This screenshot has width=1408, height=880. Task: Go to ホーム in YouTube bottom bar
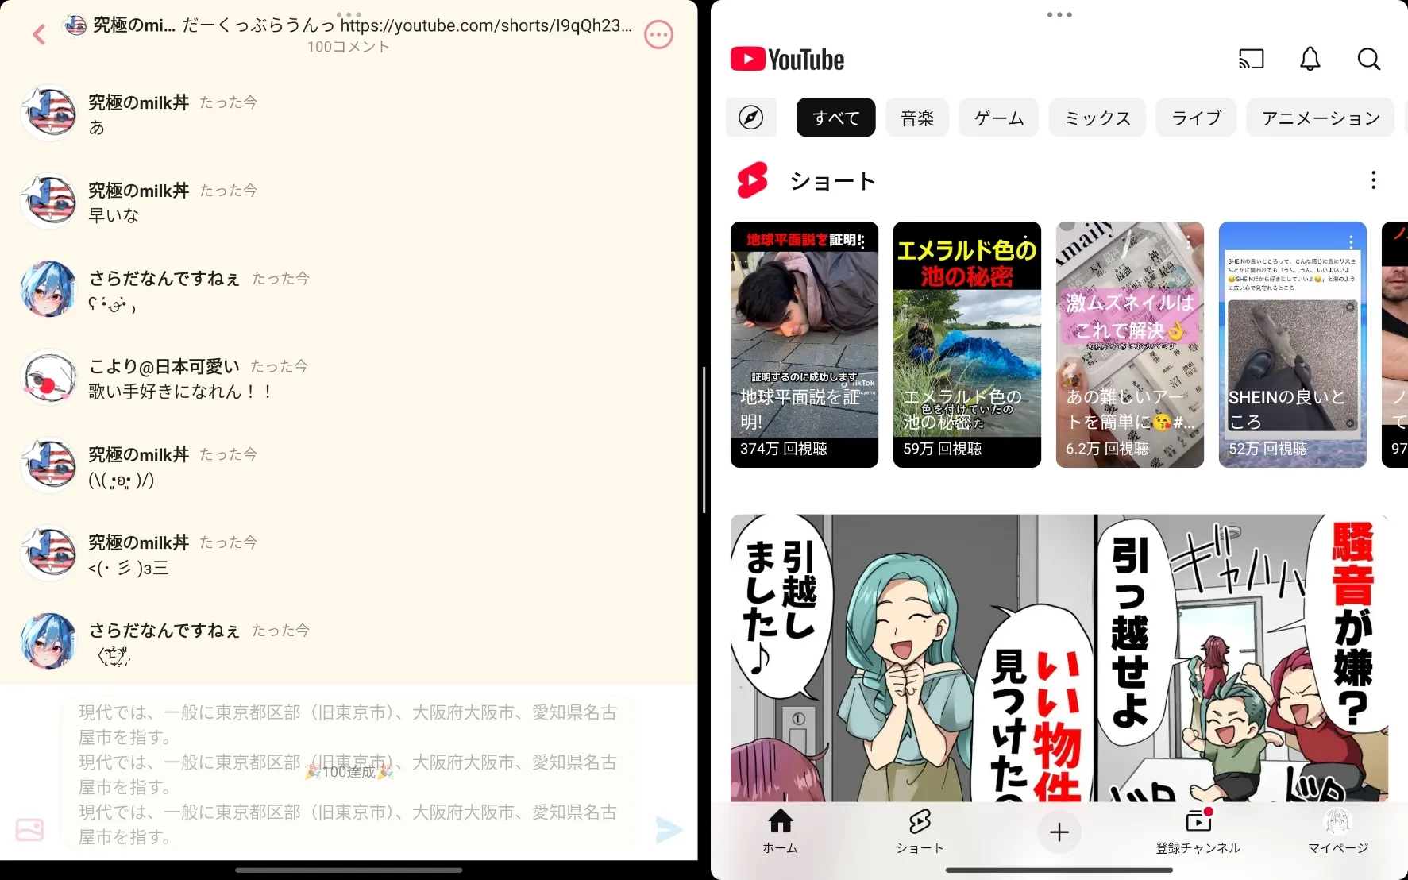pos(781,831)
